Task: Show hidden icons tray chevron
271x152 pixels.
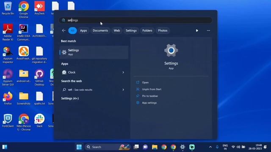Action: click(210, 147)
